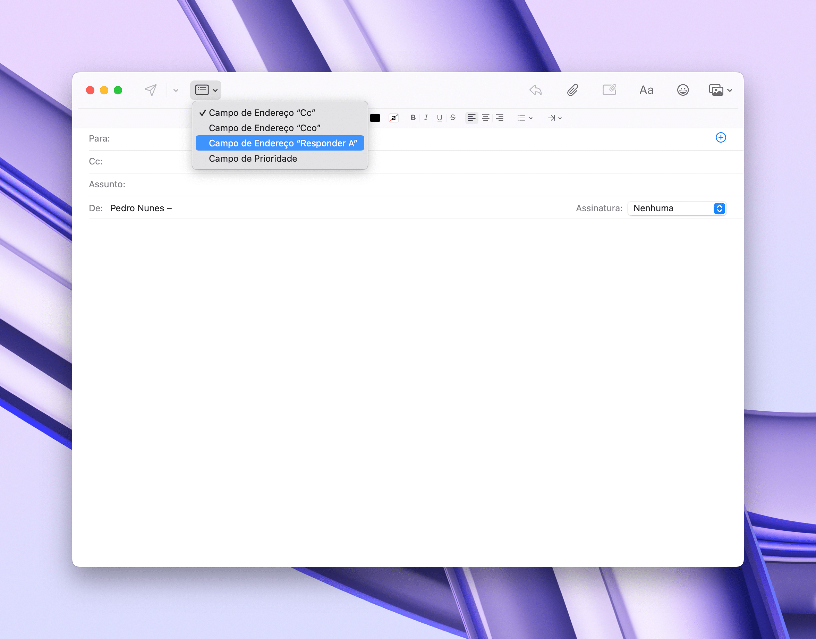Minimize the window with yellow button
The height and width of the screenshot is (639, 816).
coord(104,90)
